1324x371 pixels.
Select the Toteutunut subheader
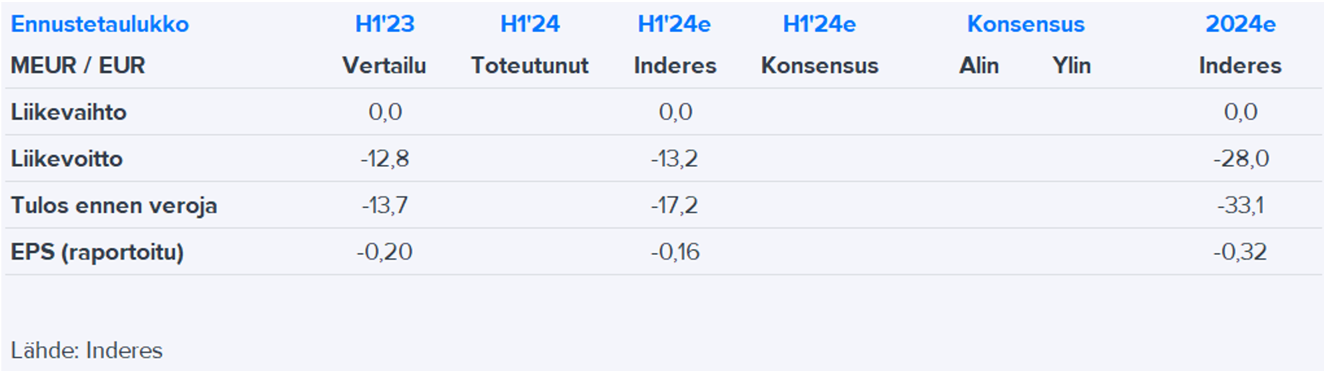(x=530, y=65)
